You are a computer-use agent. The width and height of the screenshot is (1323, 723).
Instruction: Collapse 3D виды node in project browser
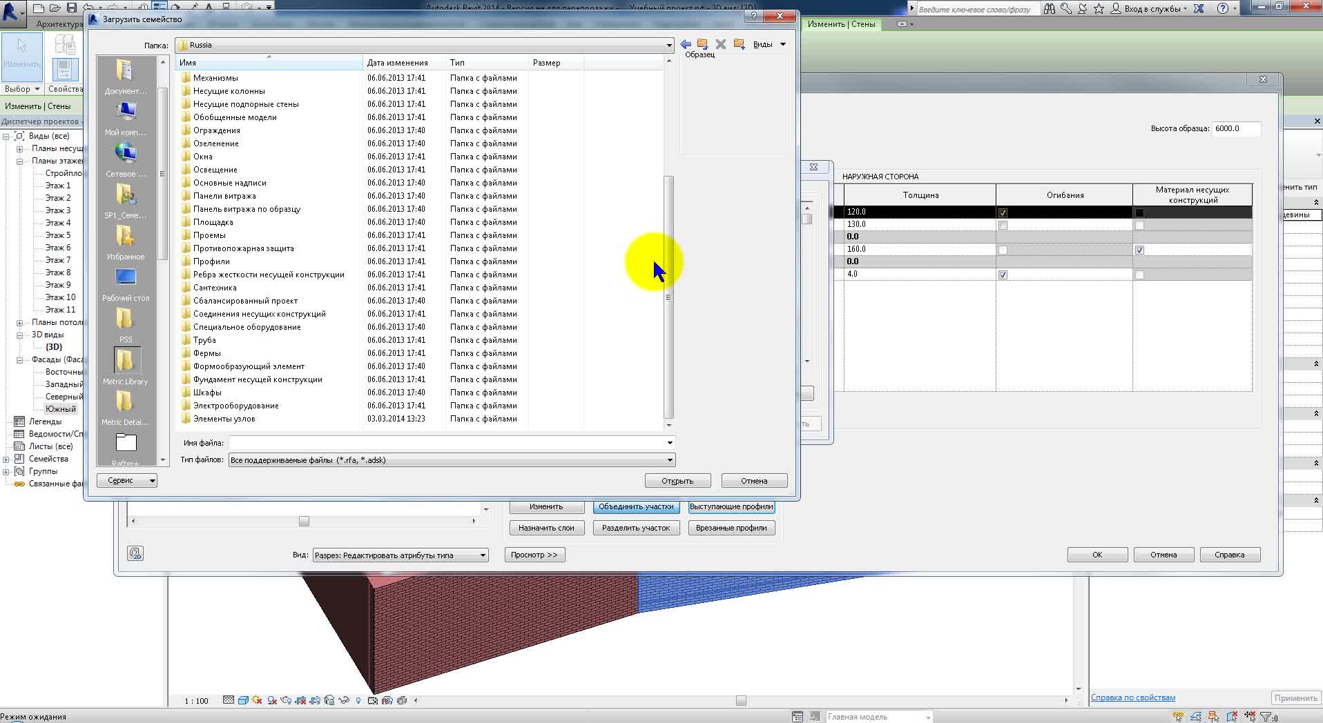pyautogui.click(x=19, y=335)
